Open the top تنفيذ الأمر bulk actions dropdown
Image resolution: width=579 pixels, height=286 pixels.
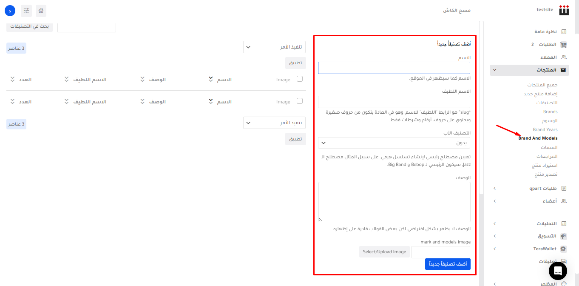tap(274, 47)
